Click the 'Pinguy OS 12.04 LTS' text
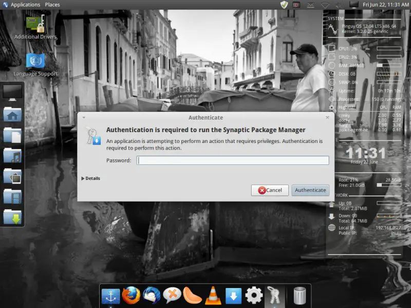This screenshot has width=411, height=308. click(369, 26)
